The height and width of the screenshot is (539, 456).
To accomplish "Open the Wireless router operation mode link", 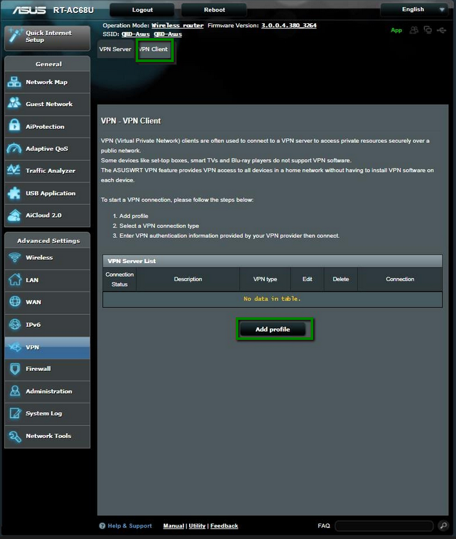I will click(x=178, y=25).
